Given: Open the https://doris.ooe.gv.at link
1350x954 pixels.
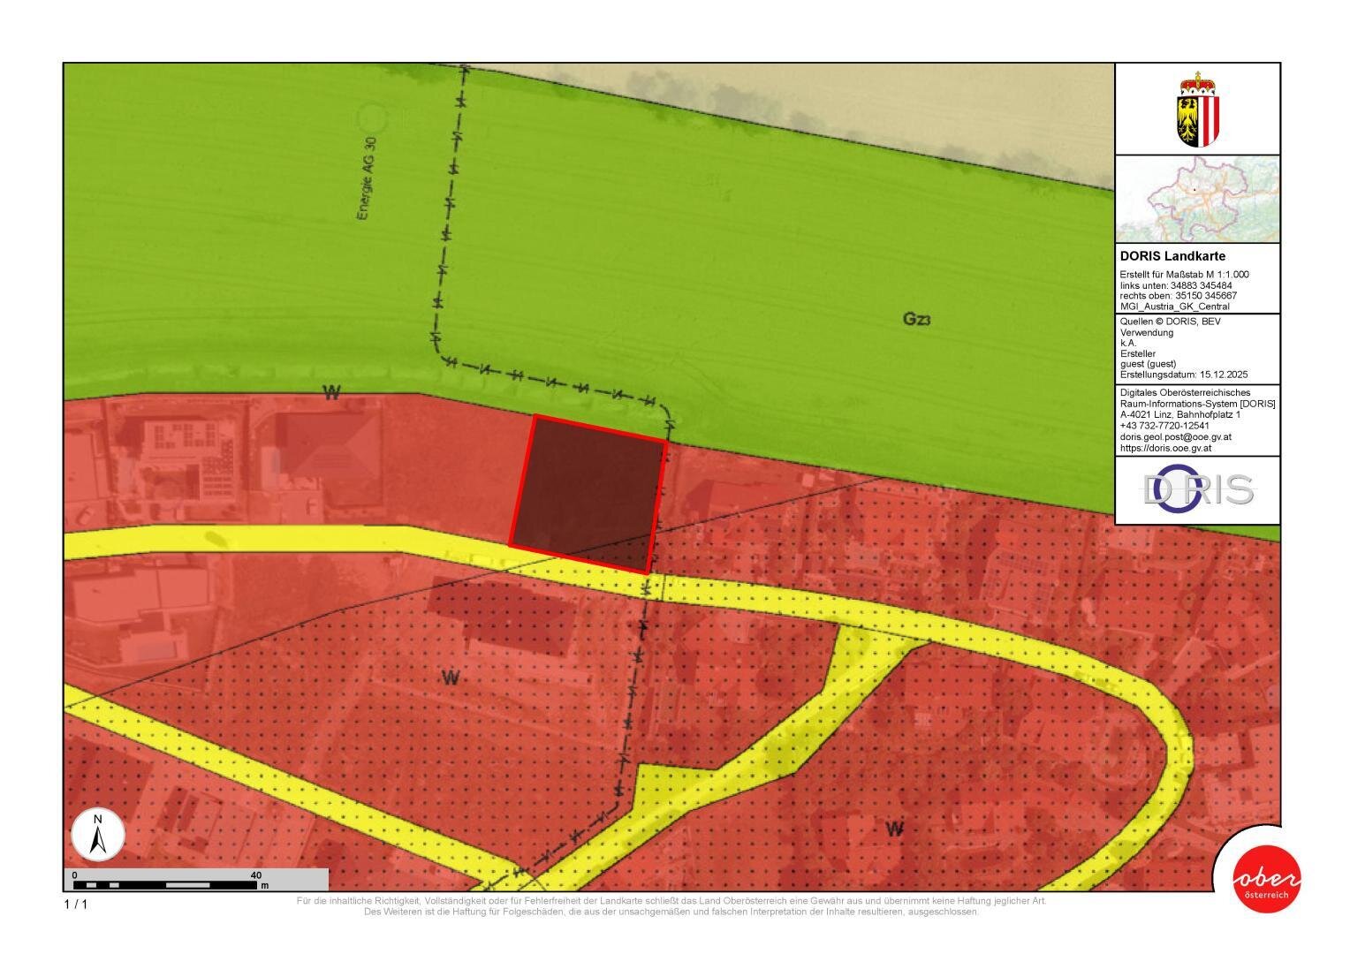Looking at the screenshot, I should (1165, 448).
